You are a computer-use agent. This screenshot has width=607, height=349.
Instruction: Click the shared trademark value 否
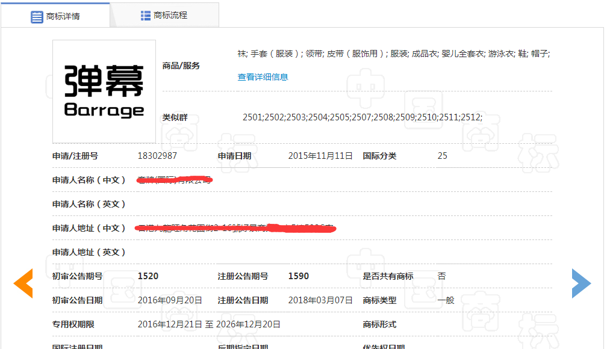coord(441,276)
